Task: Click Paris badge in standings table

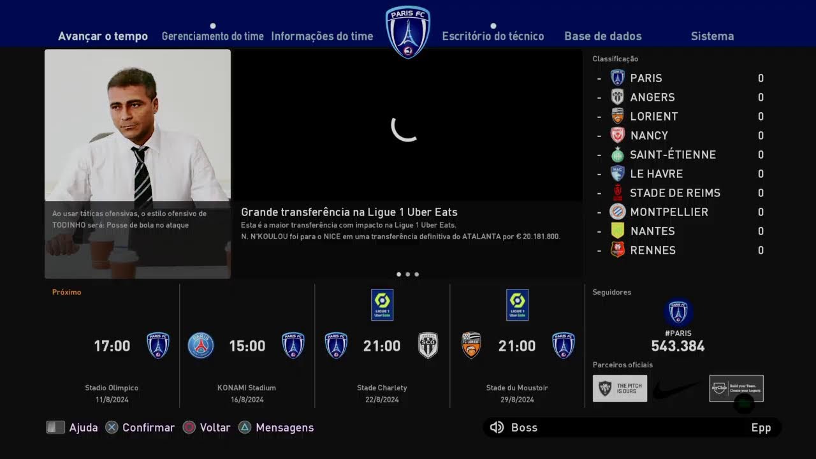Action: tap(617, 78)
